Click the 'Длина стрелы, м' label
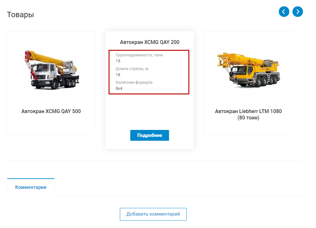The height and width of the screenshot is (228, 316). [x=132, y=69]
